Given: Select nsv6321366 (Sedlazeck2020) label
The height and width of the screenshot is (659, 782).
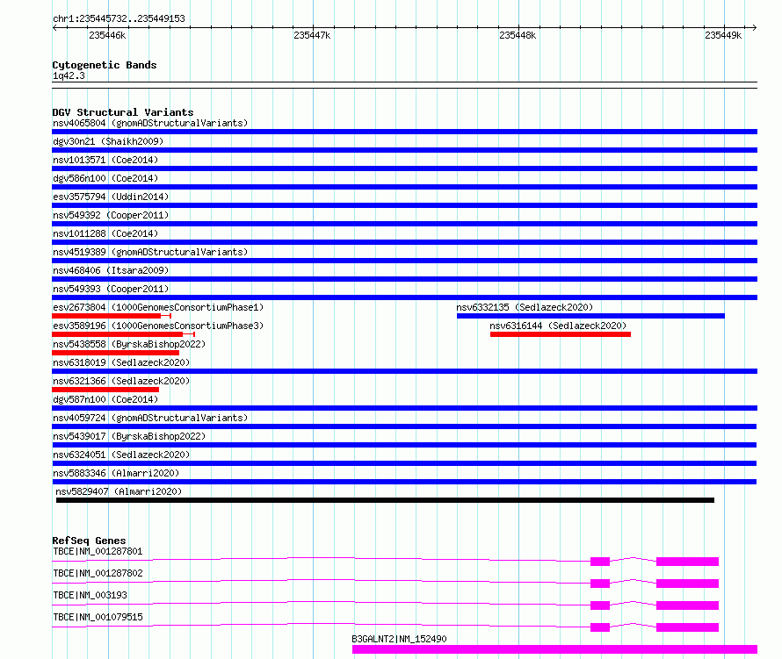Looking at the screenshot, I should point(121,381).
